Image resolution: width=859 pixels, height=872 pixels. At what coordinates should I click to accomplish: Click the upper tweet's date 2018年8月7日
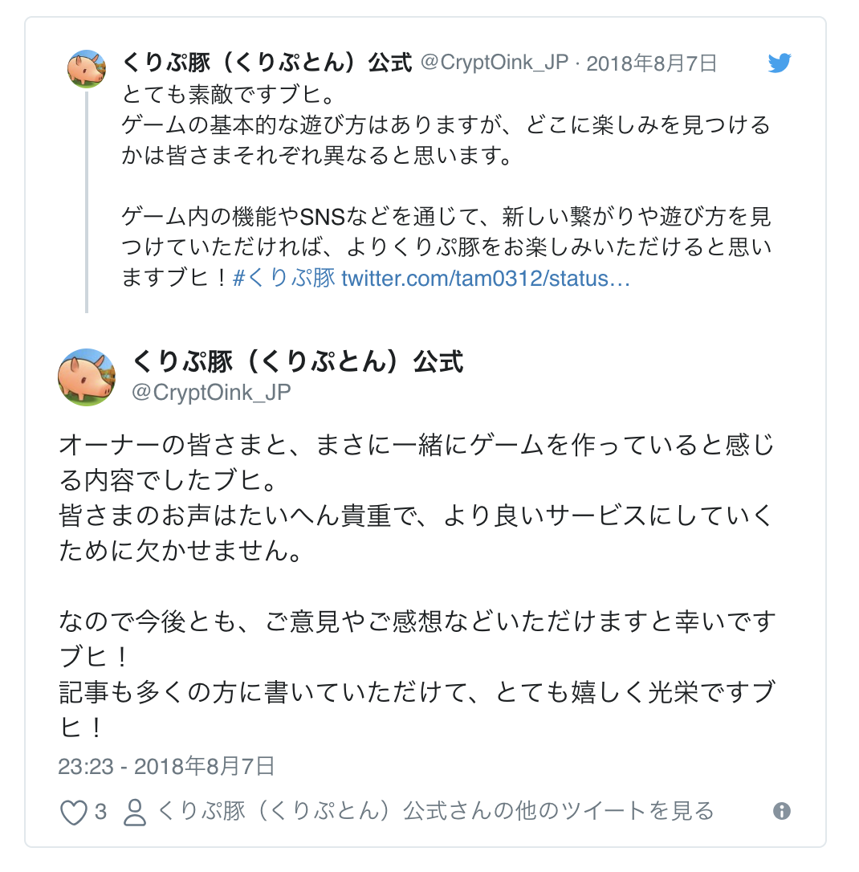pos(652,63)
